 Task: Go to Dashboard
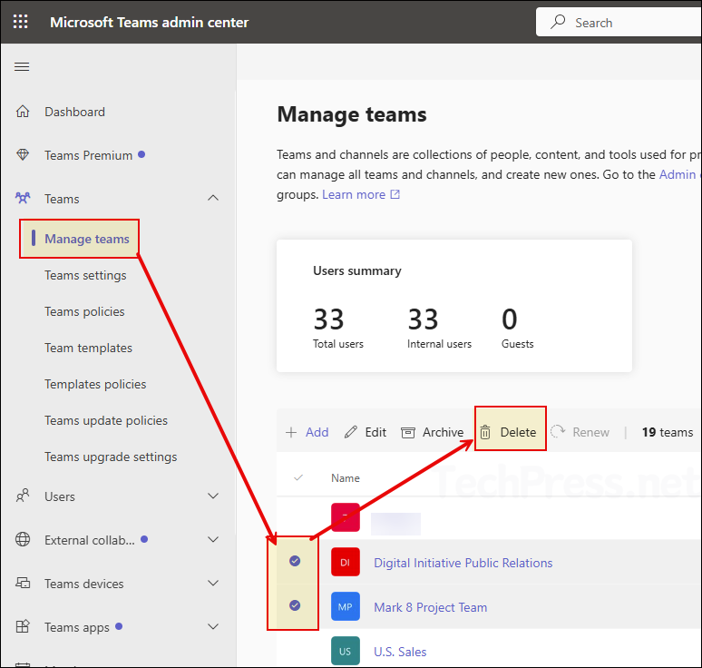pos(74,112)
